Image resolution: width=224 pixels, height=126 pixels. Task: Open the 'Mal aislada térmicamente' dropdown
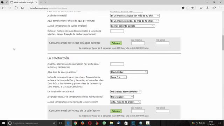coord(126,92)
